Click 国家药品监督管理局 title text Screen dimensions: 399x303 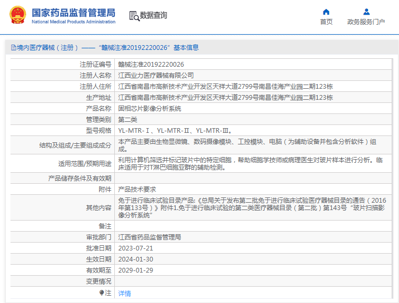(x=73, y=13)
